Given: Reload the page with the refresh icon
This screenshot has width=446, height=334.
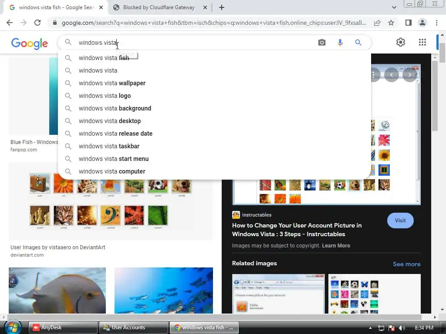Looking at the screenshot, I should tap(37, 23).
